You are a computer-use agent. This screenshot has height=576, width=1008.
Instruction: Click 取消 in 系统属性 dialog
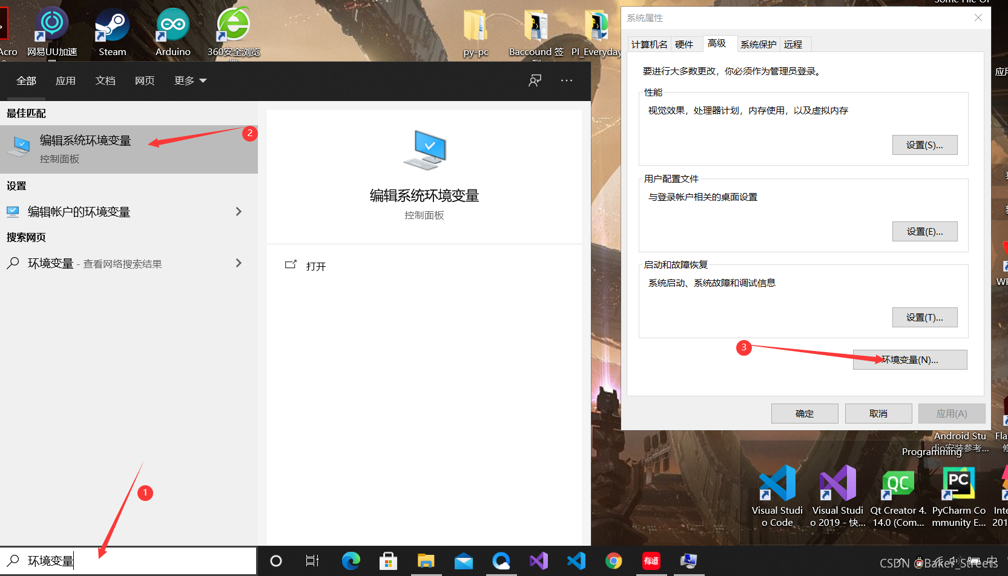[878, 414]
